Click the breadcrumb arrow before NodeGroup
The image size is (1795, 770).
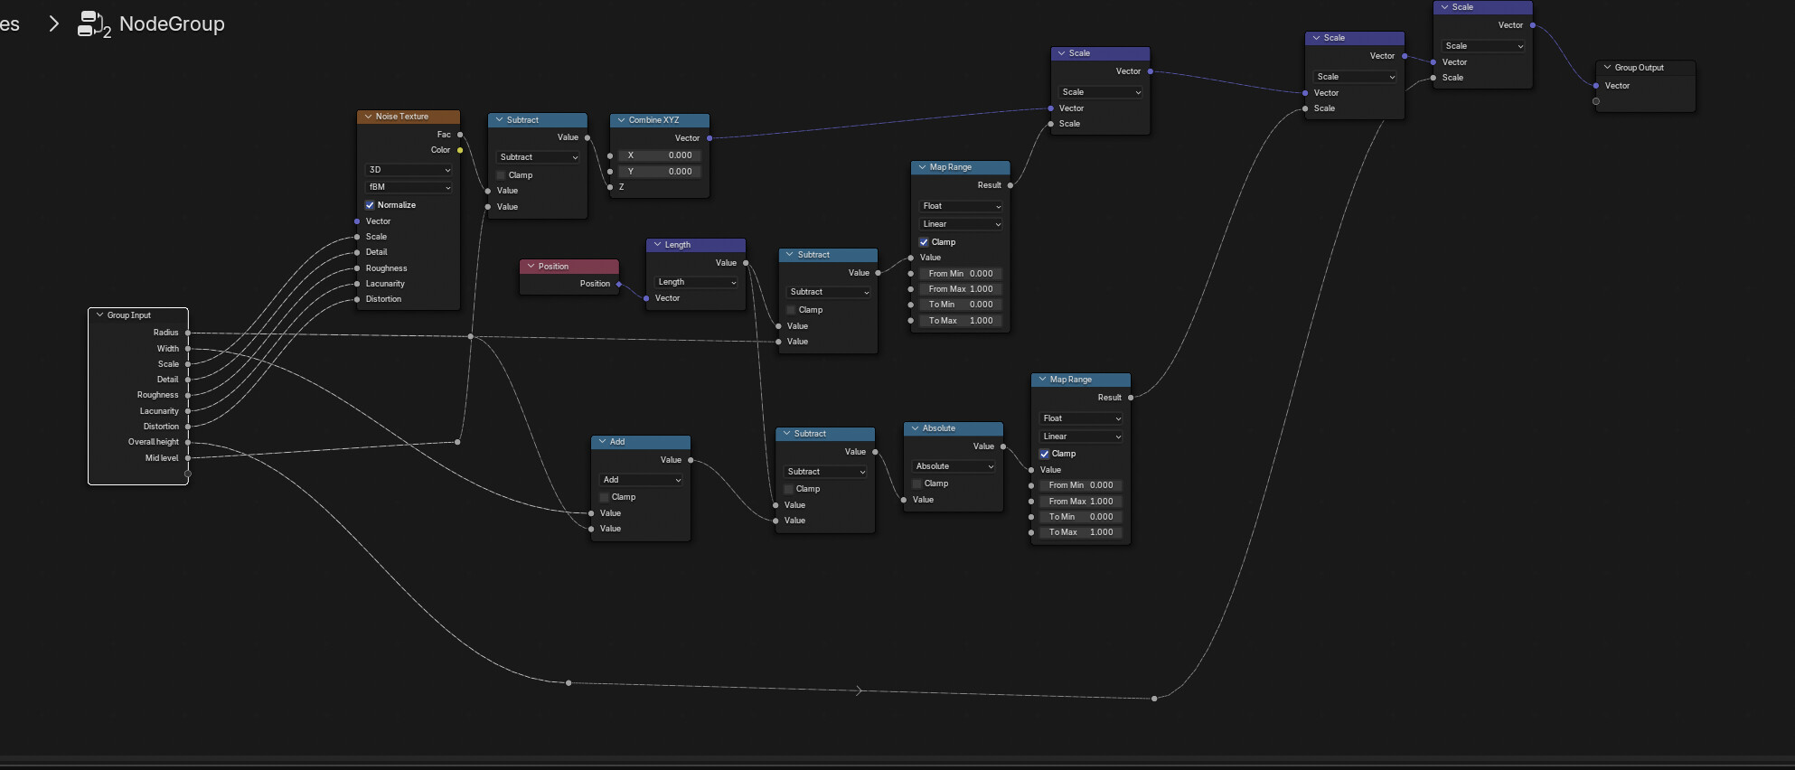point(53,24)
